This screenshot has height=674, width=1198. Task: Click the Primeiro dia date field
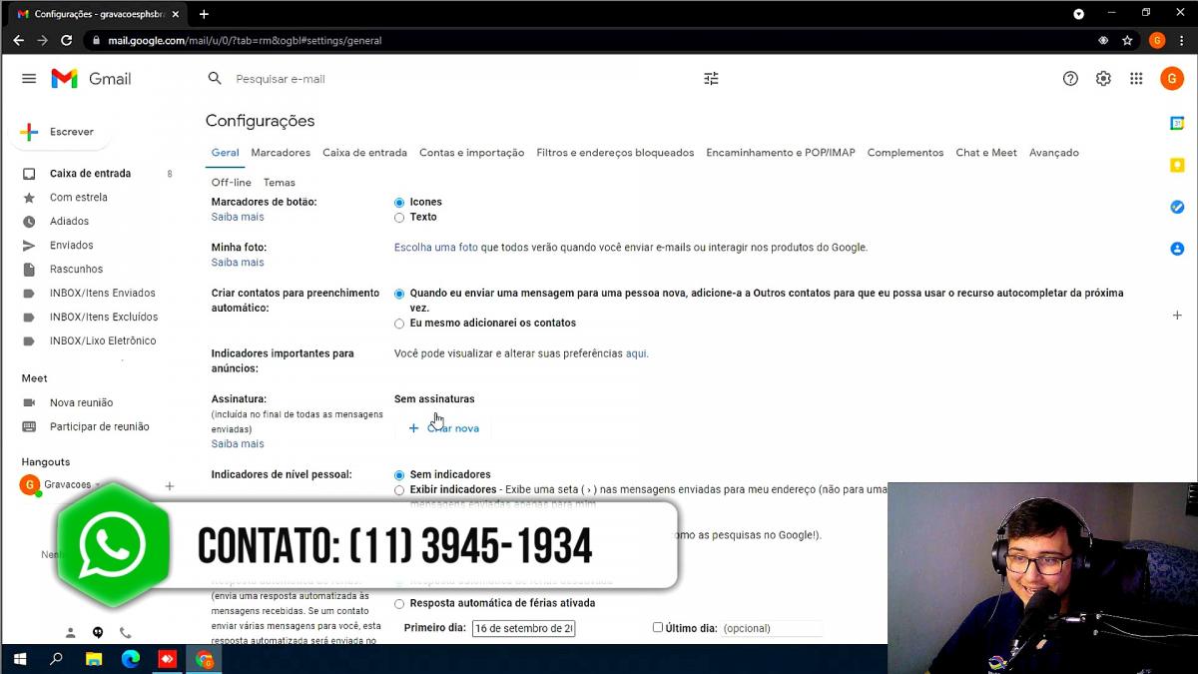click(x=523, y=629)
